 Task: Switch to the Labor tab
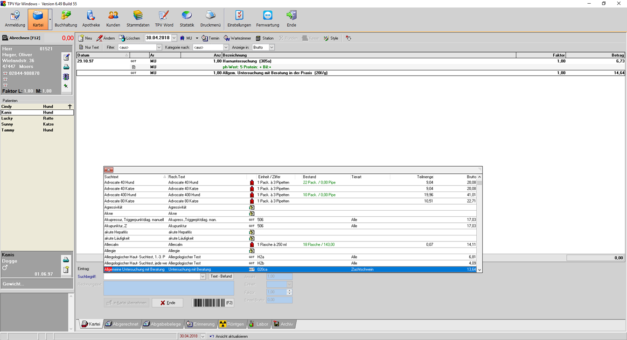(258, 324)
